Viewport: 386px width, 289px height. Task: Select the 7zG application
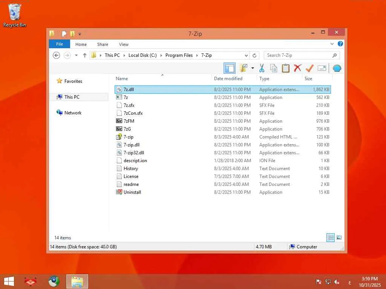[222, 129]
